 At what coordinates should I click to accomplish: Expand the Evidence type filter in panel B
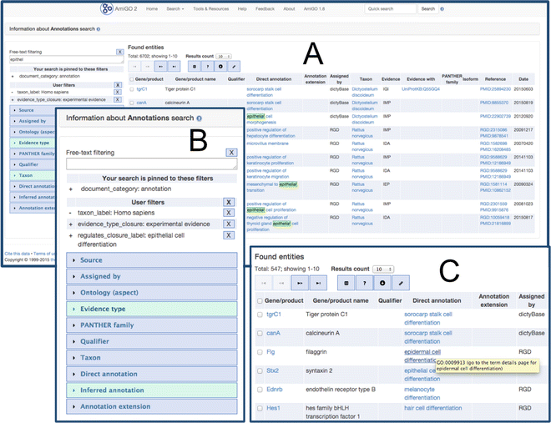(x=152, y=309)
